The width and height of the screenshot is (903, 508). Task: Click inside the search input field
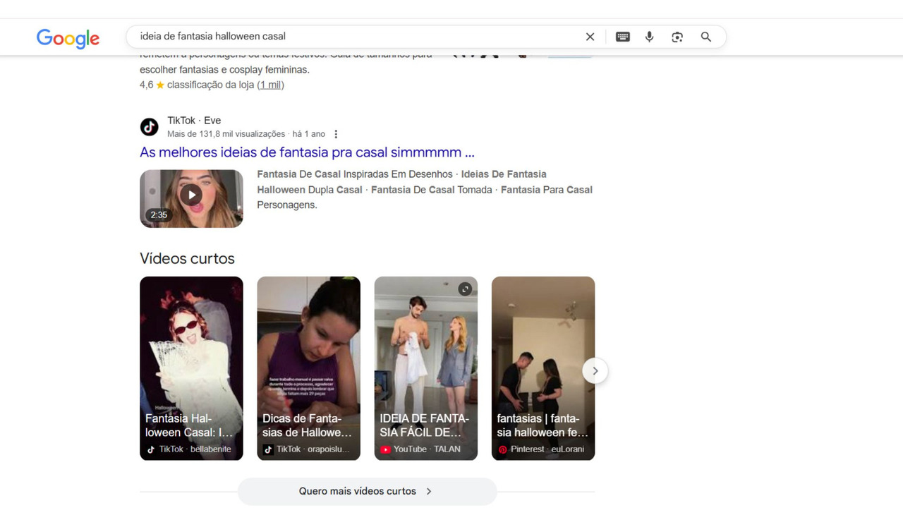[353, 36]
